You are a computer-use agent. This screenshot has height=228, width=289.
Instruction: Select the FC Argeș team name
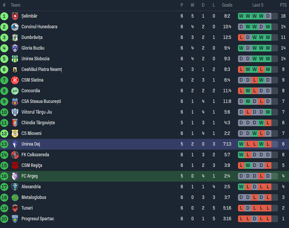coord(30,176)
